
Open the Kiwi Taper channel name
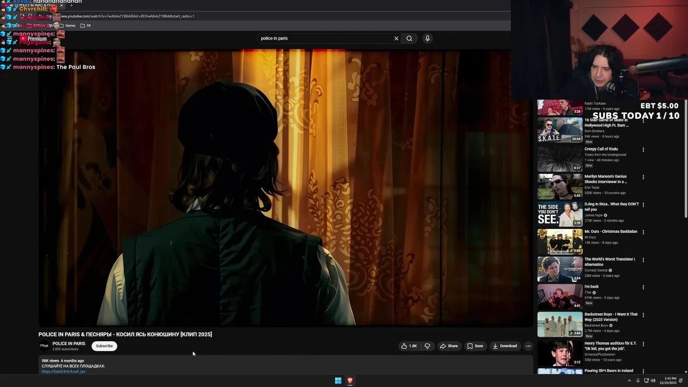(x=592, y=188)
